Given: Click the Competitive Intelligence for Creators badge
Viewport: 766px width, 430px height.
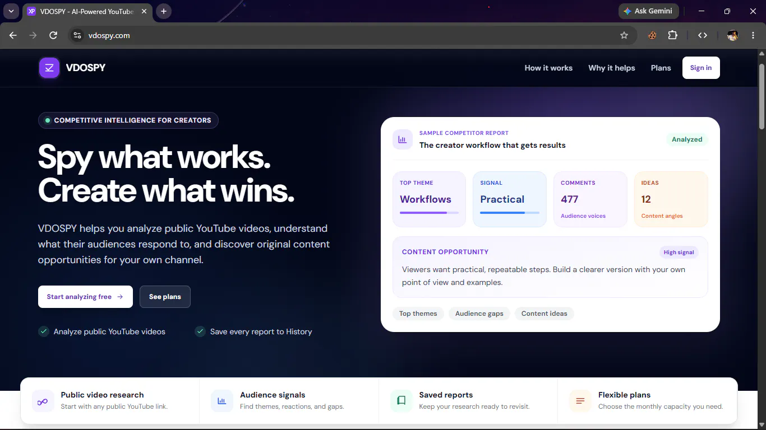Looking at the screenshot, I should coord(128,120).
